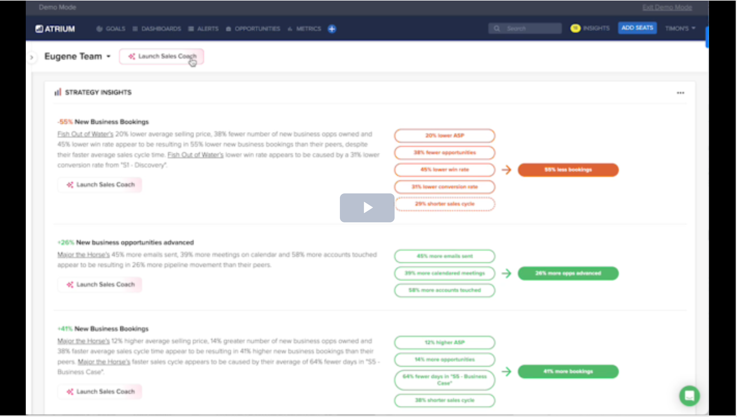The height and width of the screenshot is (417, 737).
Task: Click +26% New business opportunities advanced heading
Action: pyautogui.click(x=125, y=242)
